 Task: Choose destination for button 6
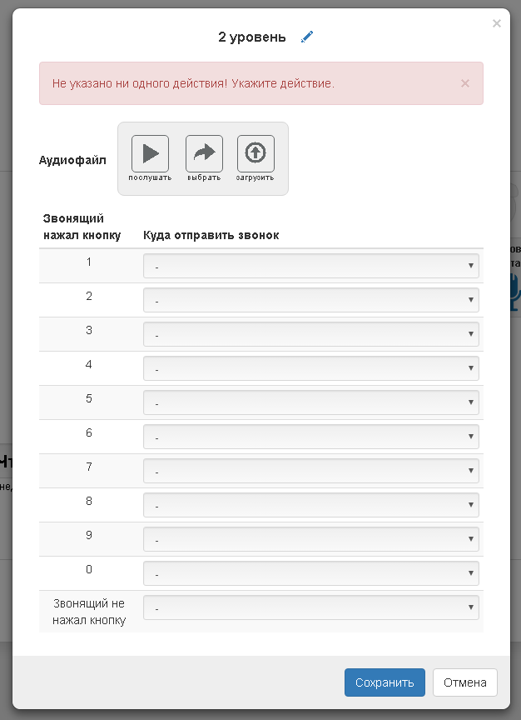pyautogui.click(x=311, y=437)
